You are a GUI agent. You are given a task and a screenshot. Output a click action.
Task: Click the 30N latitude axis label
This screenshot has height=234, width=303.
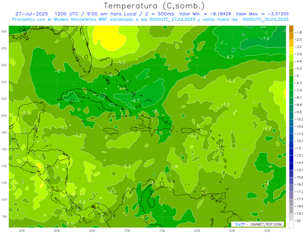[4, 32]
